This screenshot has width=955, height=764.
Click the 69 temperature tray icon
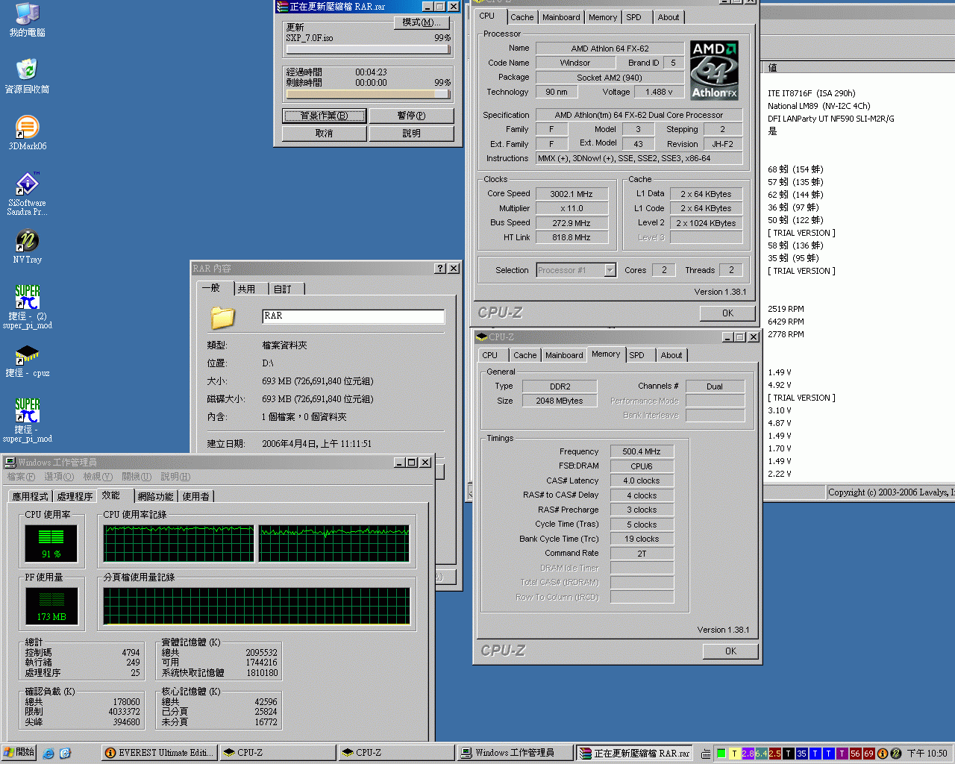[x=868, y=754]
